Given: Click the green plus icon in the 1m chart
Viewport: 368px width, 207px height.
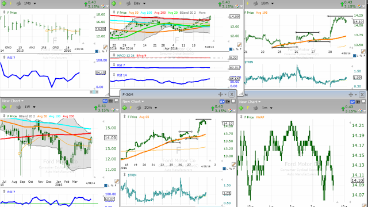Looking at the screenshot, I should [241, 108].
